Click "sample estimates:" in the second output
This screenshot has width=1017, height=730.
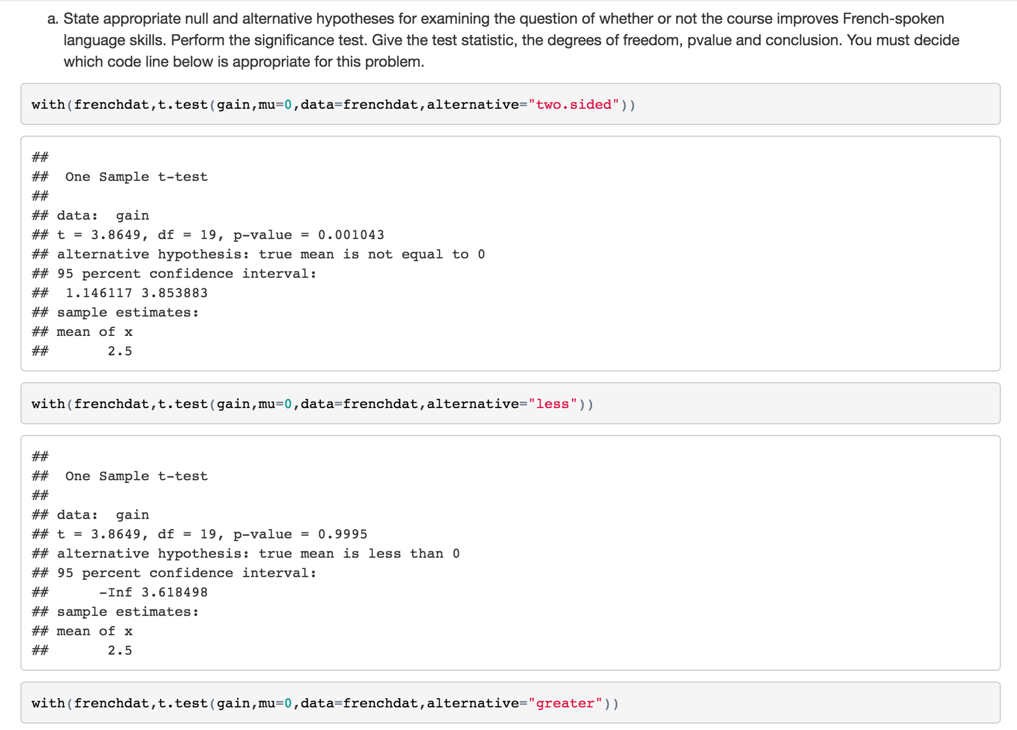[128, 612]
